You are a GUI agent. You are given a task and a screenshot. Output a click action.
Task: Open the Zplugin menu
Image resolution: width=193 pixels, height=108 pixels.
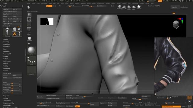[x=142, y=3]
